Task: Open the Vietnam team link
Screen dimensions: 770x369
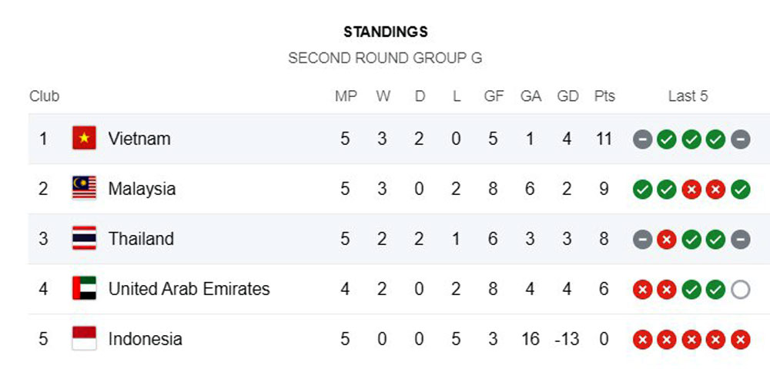Action: coord(139,139)
